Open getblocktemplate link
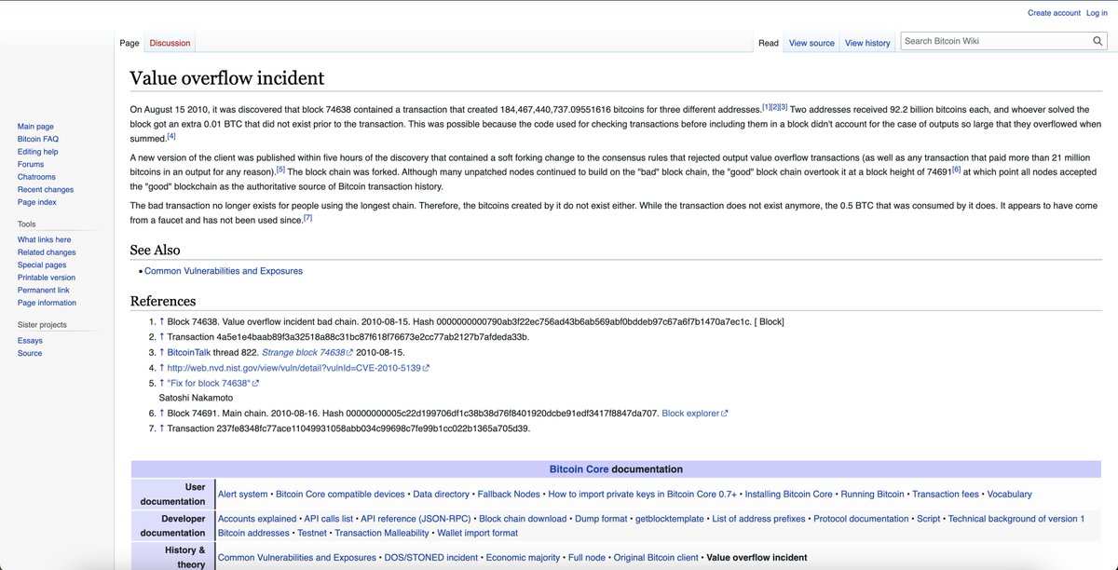Screen dimensions: 1118x570 (x=669, y=519)
